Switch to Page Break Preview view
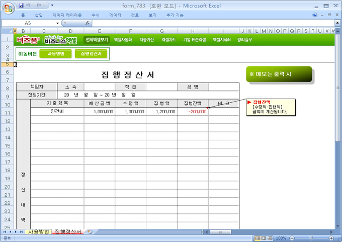 click(269, 238)
